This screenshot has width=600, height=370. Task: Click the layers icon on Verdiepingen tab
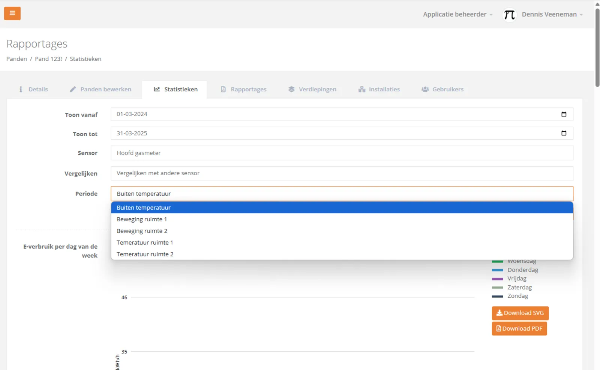pyautogui.click(x=291, y=89)
